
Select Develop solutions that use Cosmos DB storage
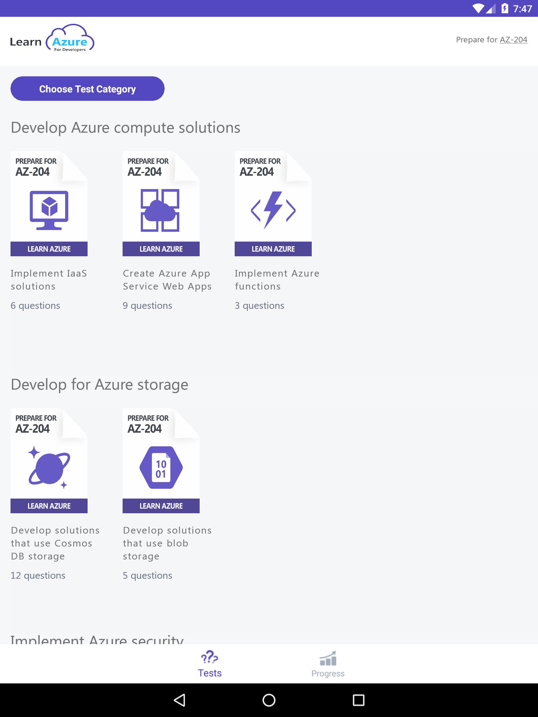55,543
